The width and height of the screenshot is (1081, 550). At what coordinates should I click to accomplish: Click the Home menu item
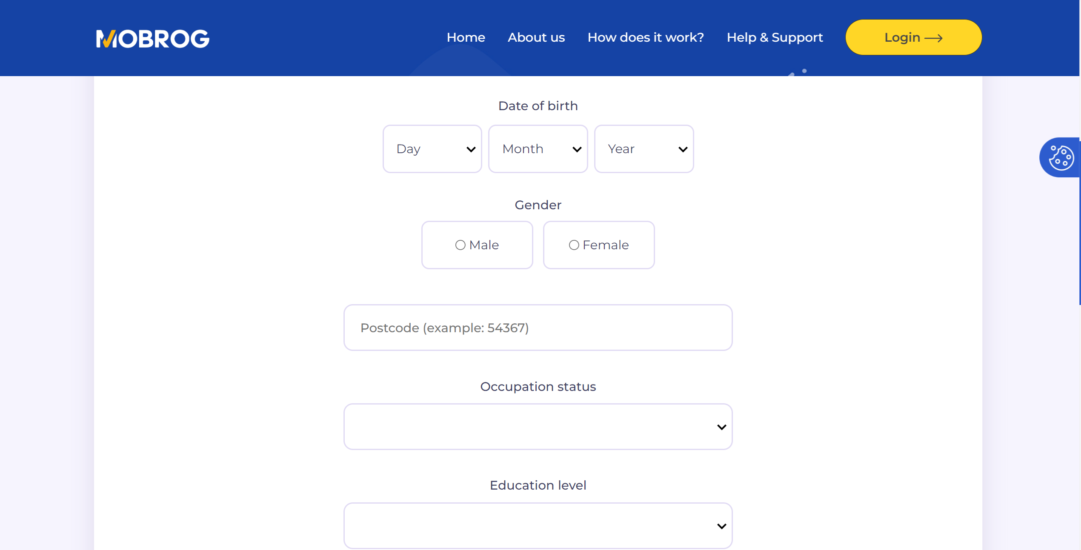coord(466,38)
